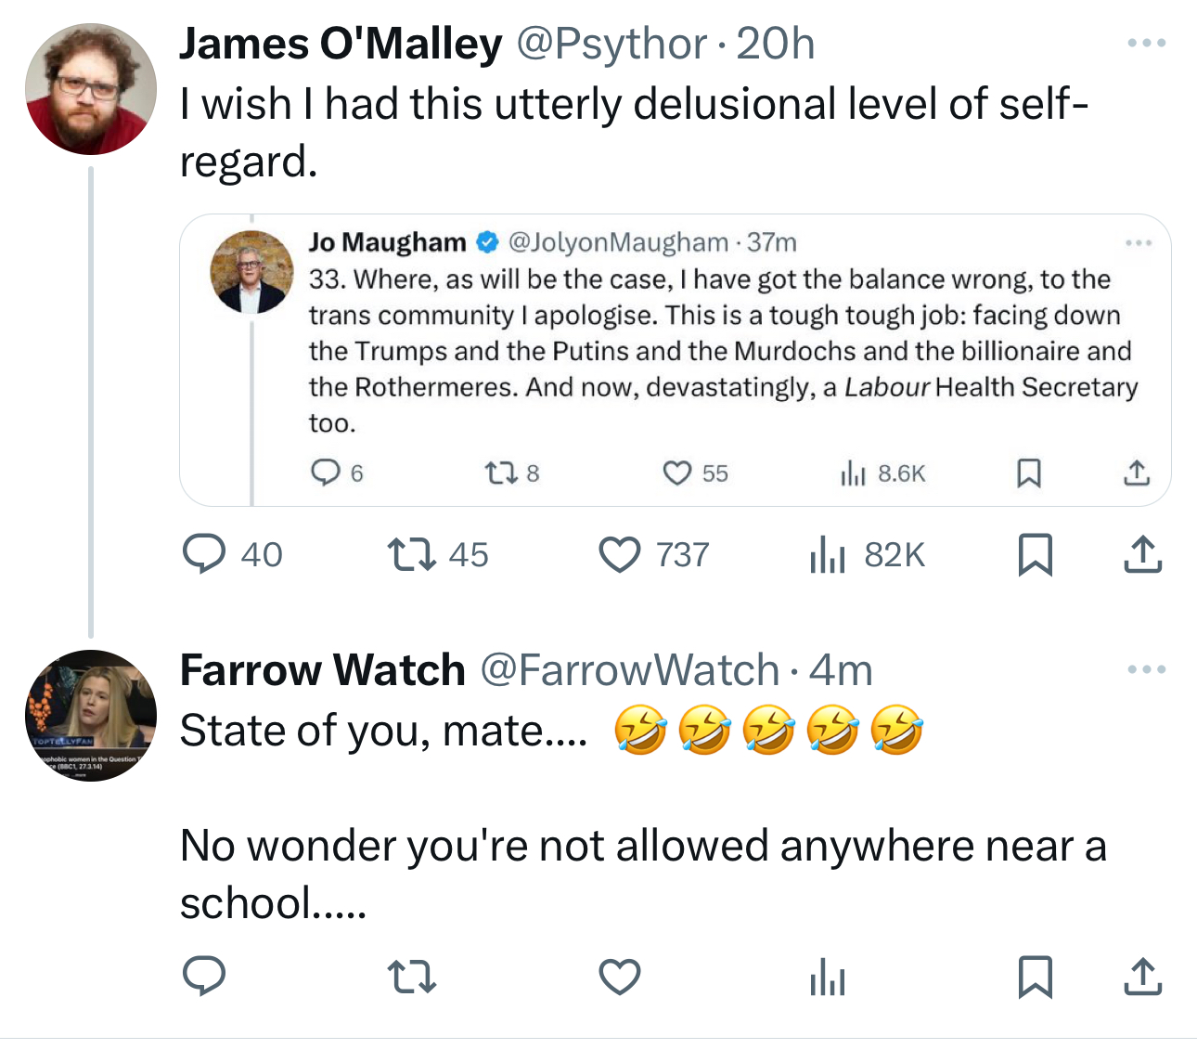1197x1049 pixels.
Task: Open more options on James O'Malley's tweet
Action: click(1147, 44)
